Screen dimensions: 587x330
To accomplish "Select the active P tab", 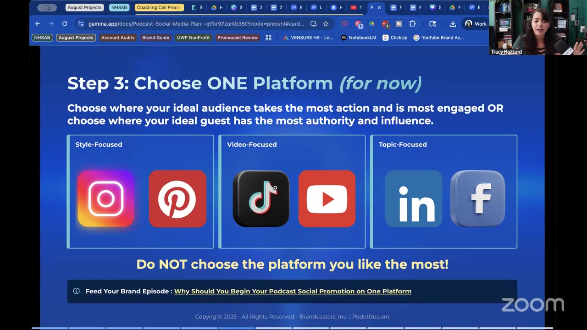I will (376, 7).
